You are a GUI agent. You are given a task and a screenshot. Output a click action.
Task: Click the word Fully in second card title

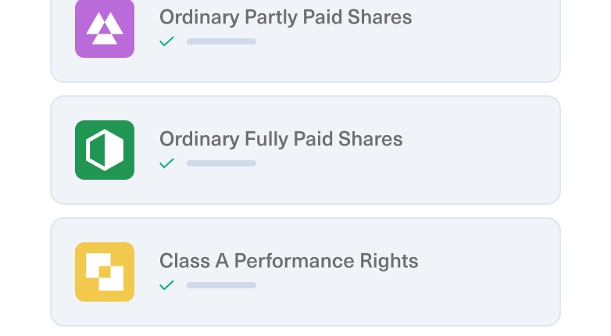click(x=266, y=140)
